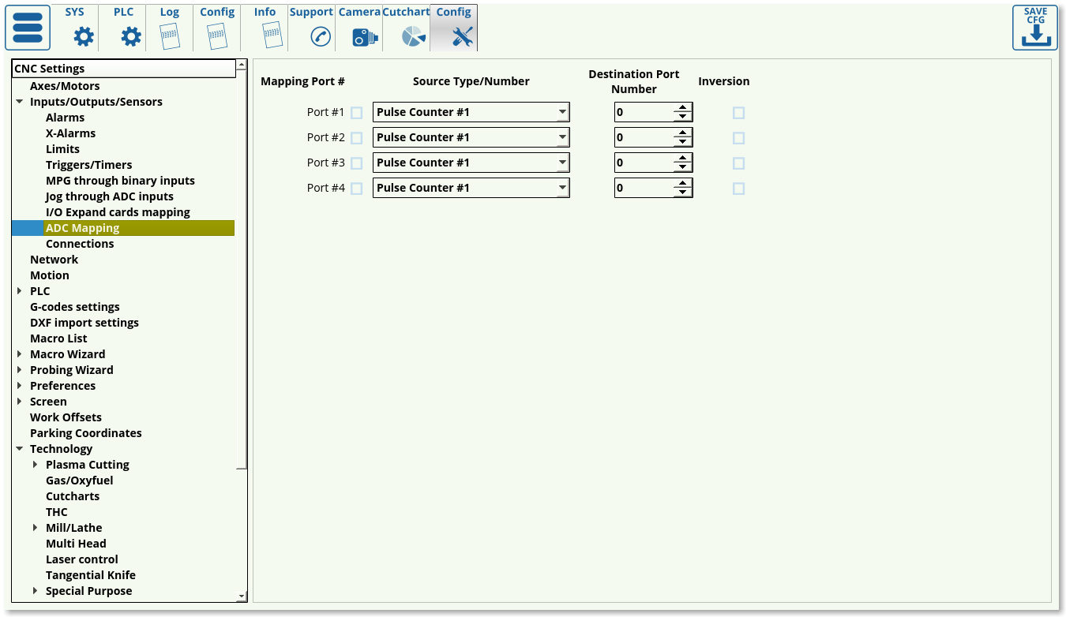Screen dimensions: 1066x617
Task: Select Network in the settings tree
Action: (54, 260)
